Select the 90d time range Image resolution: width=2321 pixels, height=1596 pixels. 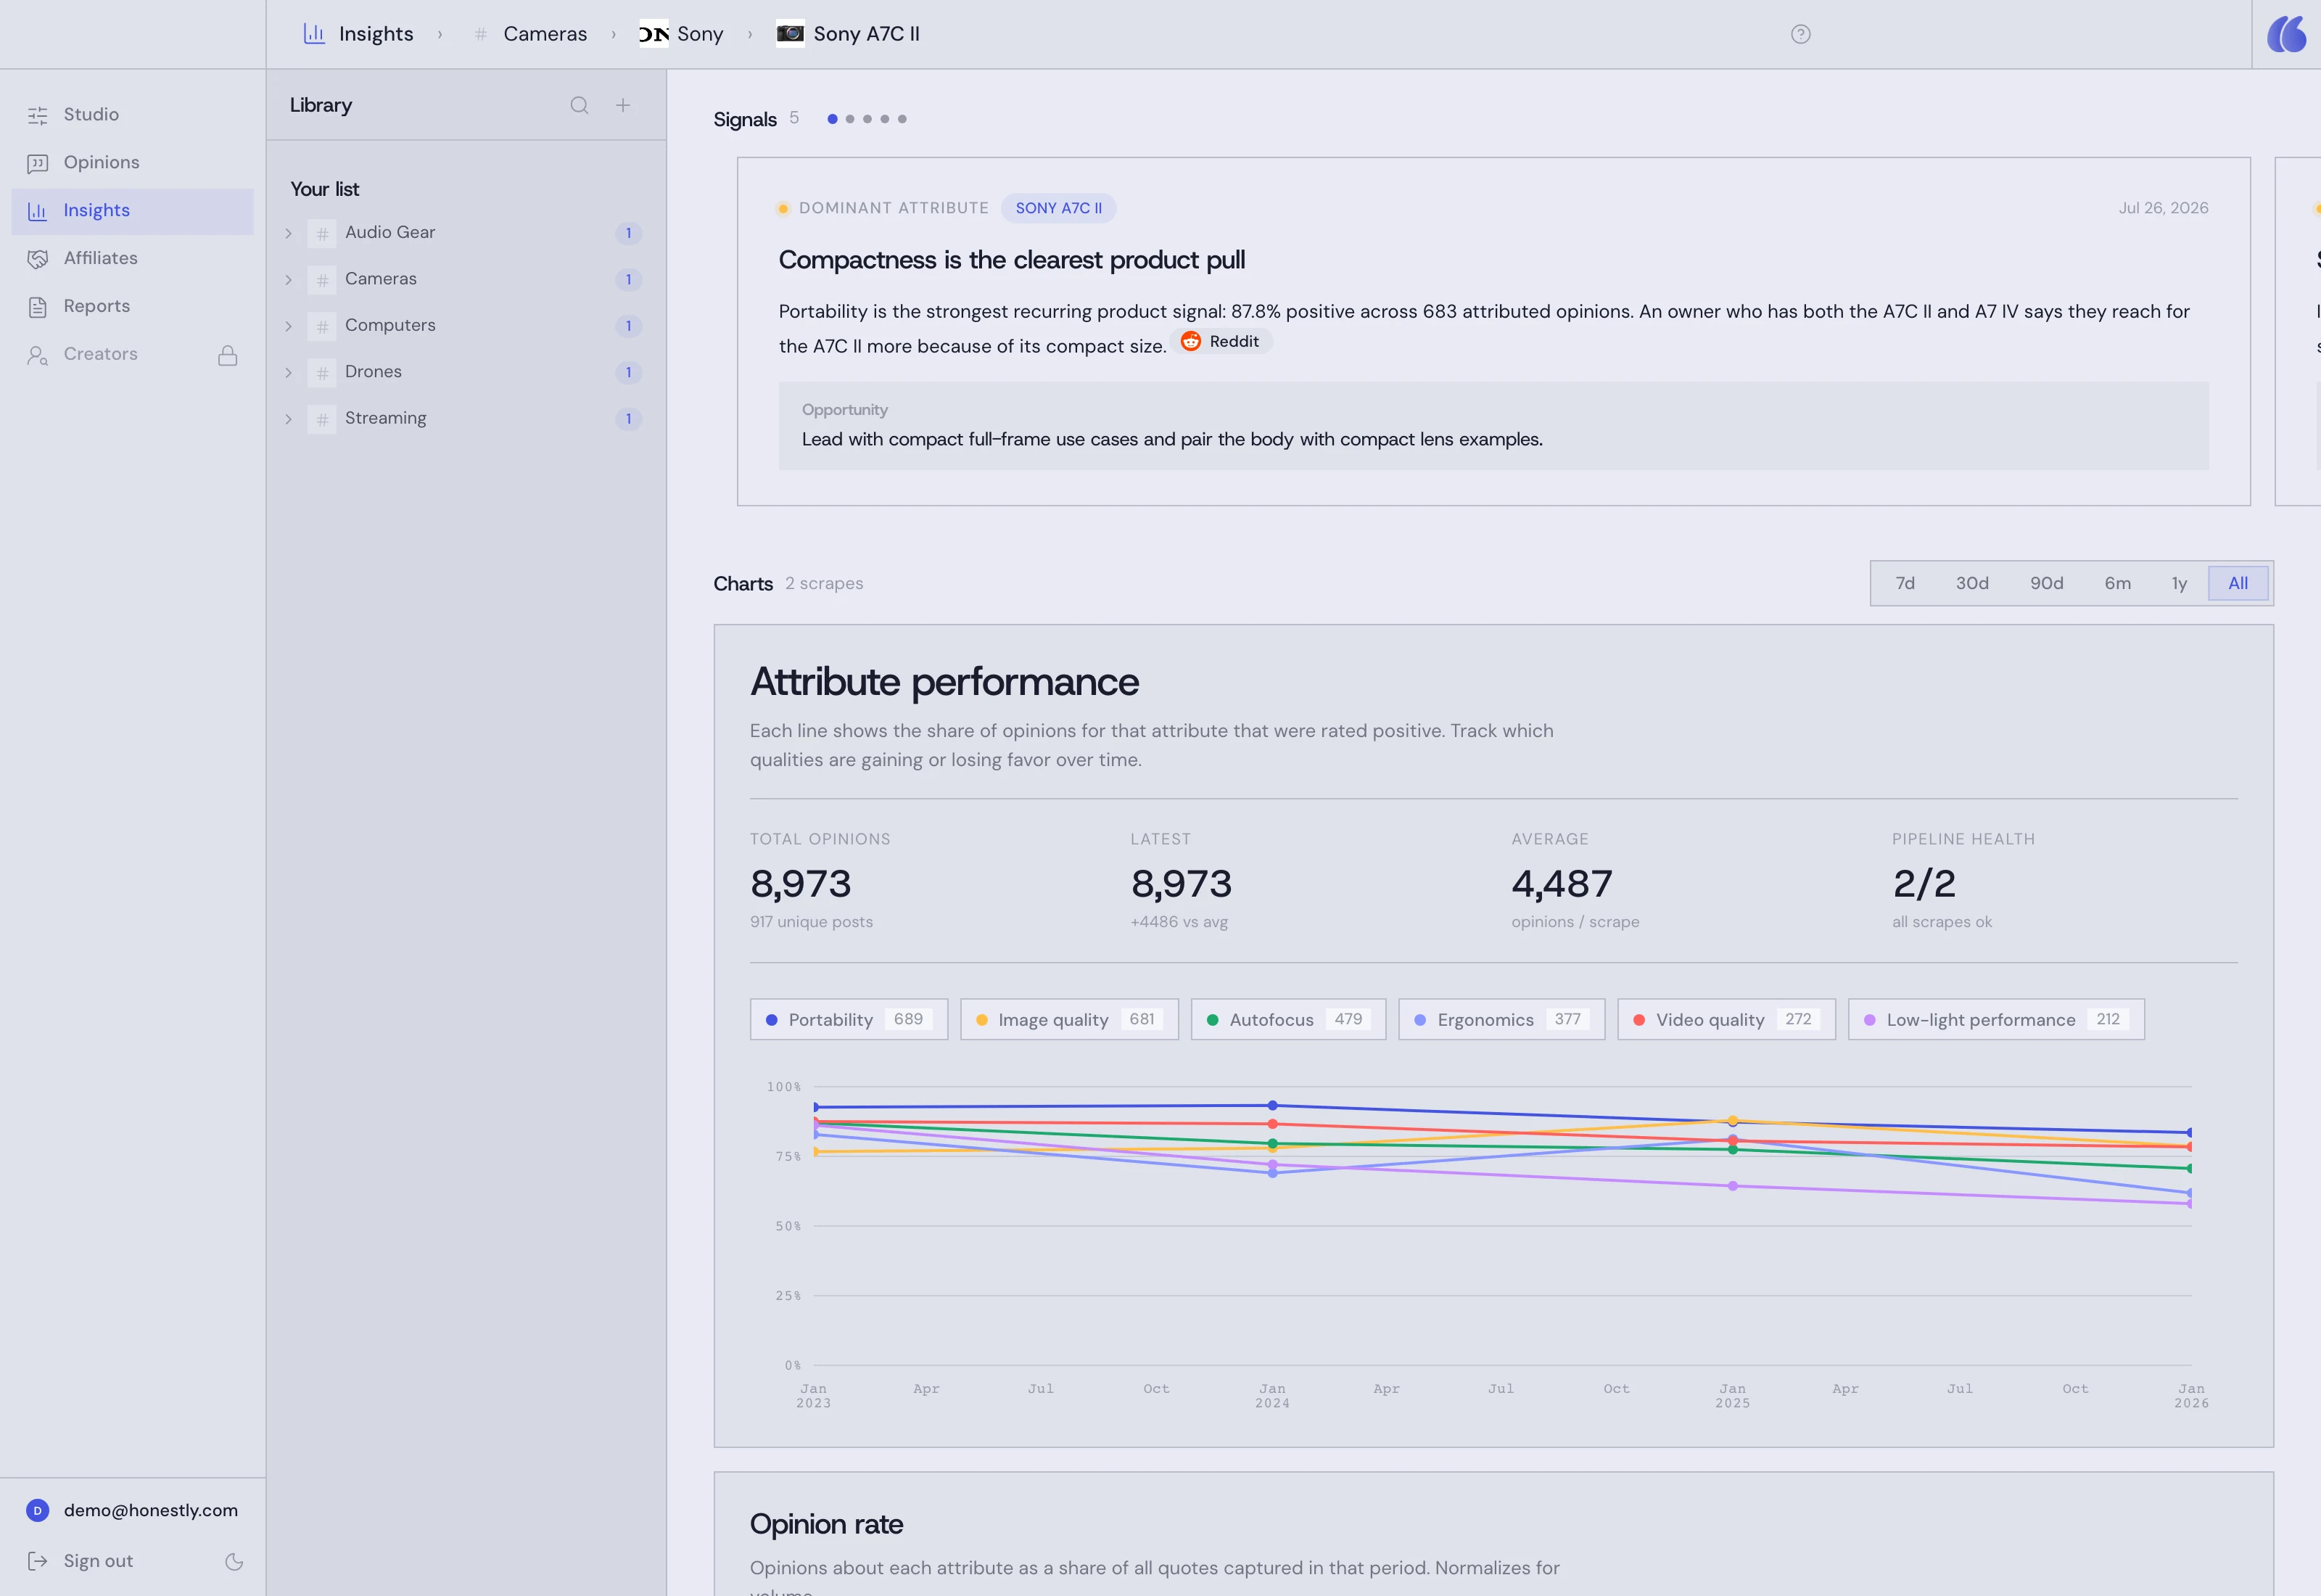point(2046,583)
